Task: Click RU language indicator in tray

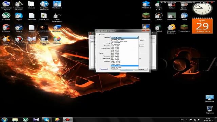Action: point(182,119)
